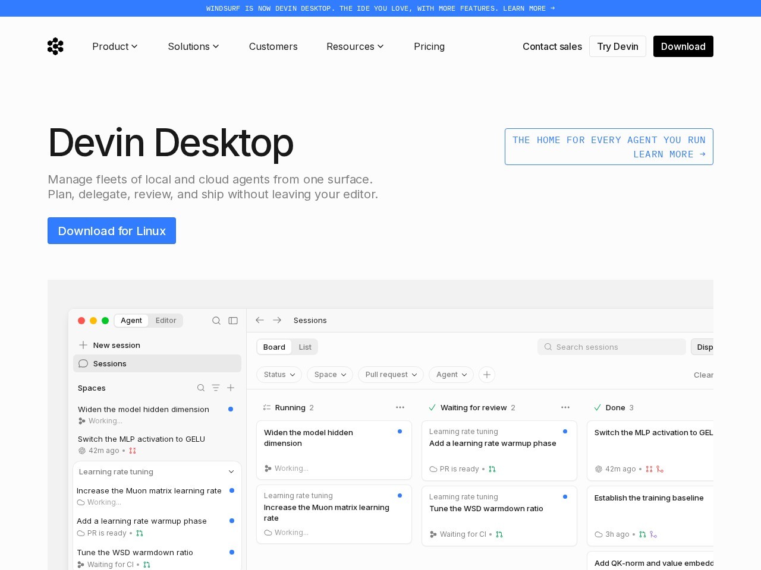
Task: Click the black Download button in the navbar
Action: 683,46
